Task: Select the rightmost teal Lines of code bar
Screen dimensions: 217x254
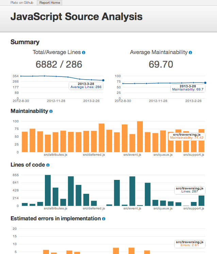Action: [201, 201]
